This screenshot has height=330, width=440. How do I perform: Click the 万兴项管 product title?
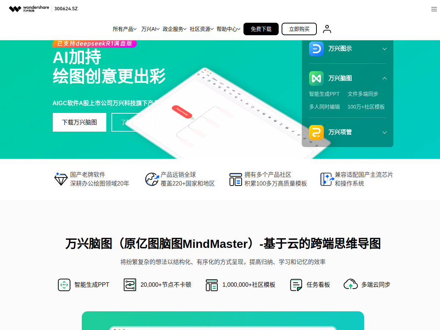click(340, 132)
